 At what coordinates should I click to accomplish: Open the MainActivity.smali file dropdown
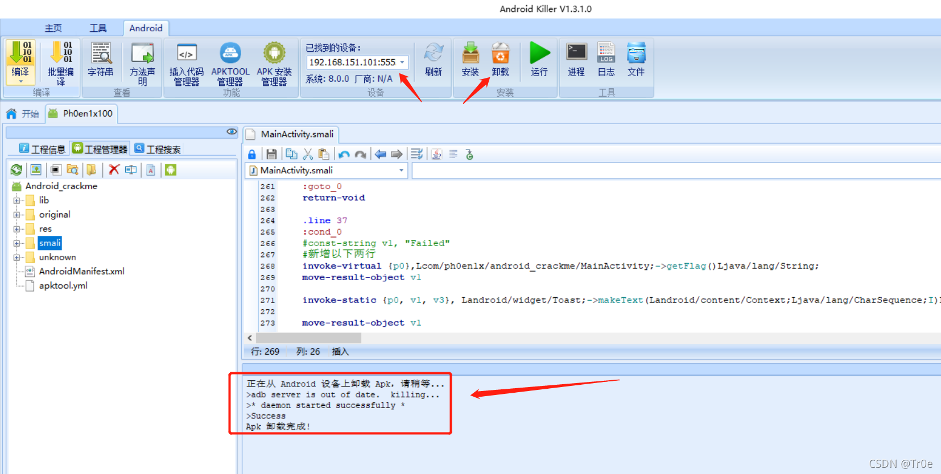point(401,171)
